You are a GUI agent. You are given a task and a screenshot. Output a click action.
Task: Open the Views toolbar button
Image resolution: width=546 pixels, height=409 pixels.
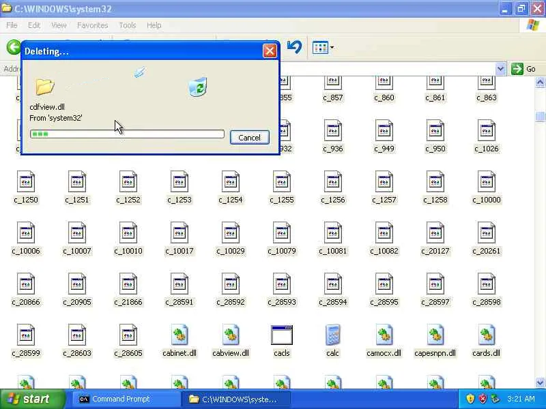(323, 47)
